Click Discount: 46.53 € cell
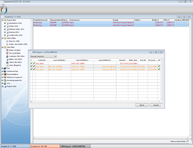Screen dimensions: 193x148 [105, 66]
